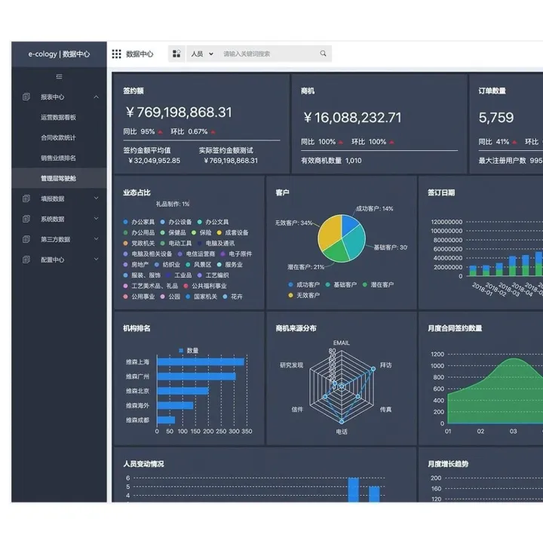Toggle 办公设备 legend in 业态占比
The height and width of the screenshot is (544, 543).
tap(176, 222)
